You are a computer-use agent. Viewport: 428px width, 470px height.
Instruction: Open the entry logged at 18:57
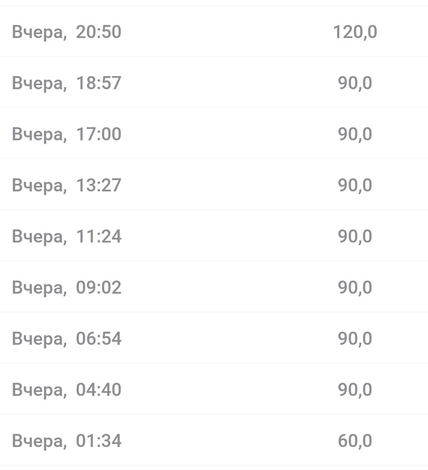67,83
